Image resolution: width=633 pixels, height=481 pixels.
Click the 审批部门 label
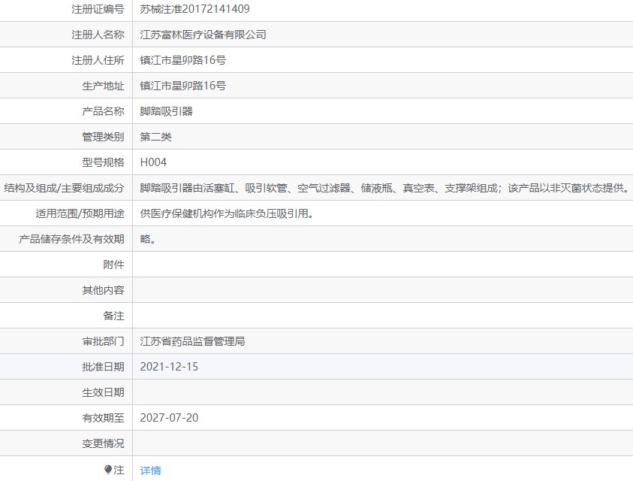click(104, 341)
